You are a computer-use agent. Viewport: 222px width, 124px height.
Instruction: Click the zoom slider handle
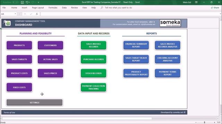[x=204, y=122]
